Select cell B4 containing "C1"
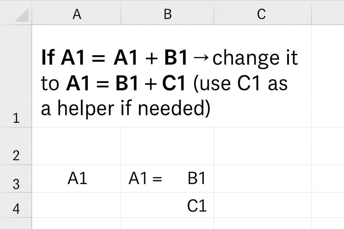Viewport: 344px width, 229px height. 167,205
